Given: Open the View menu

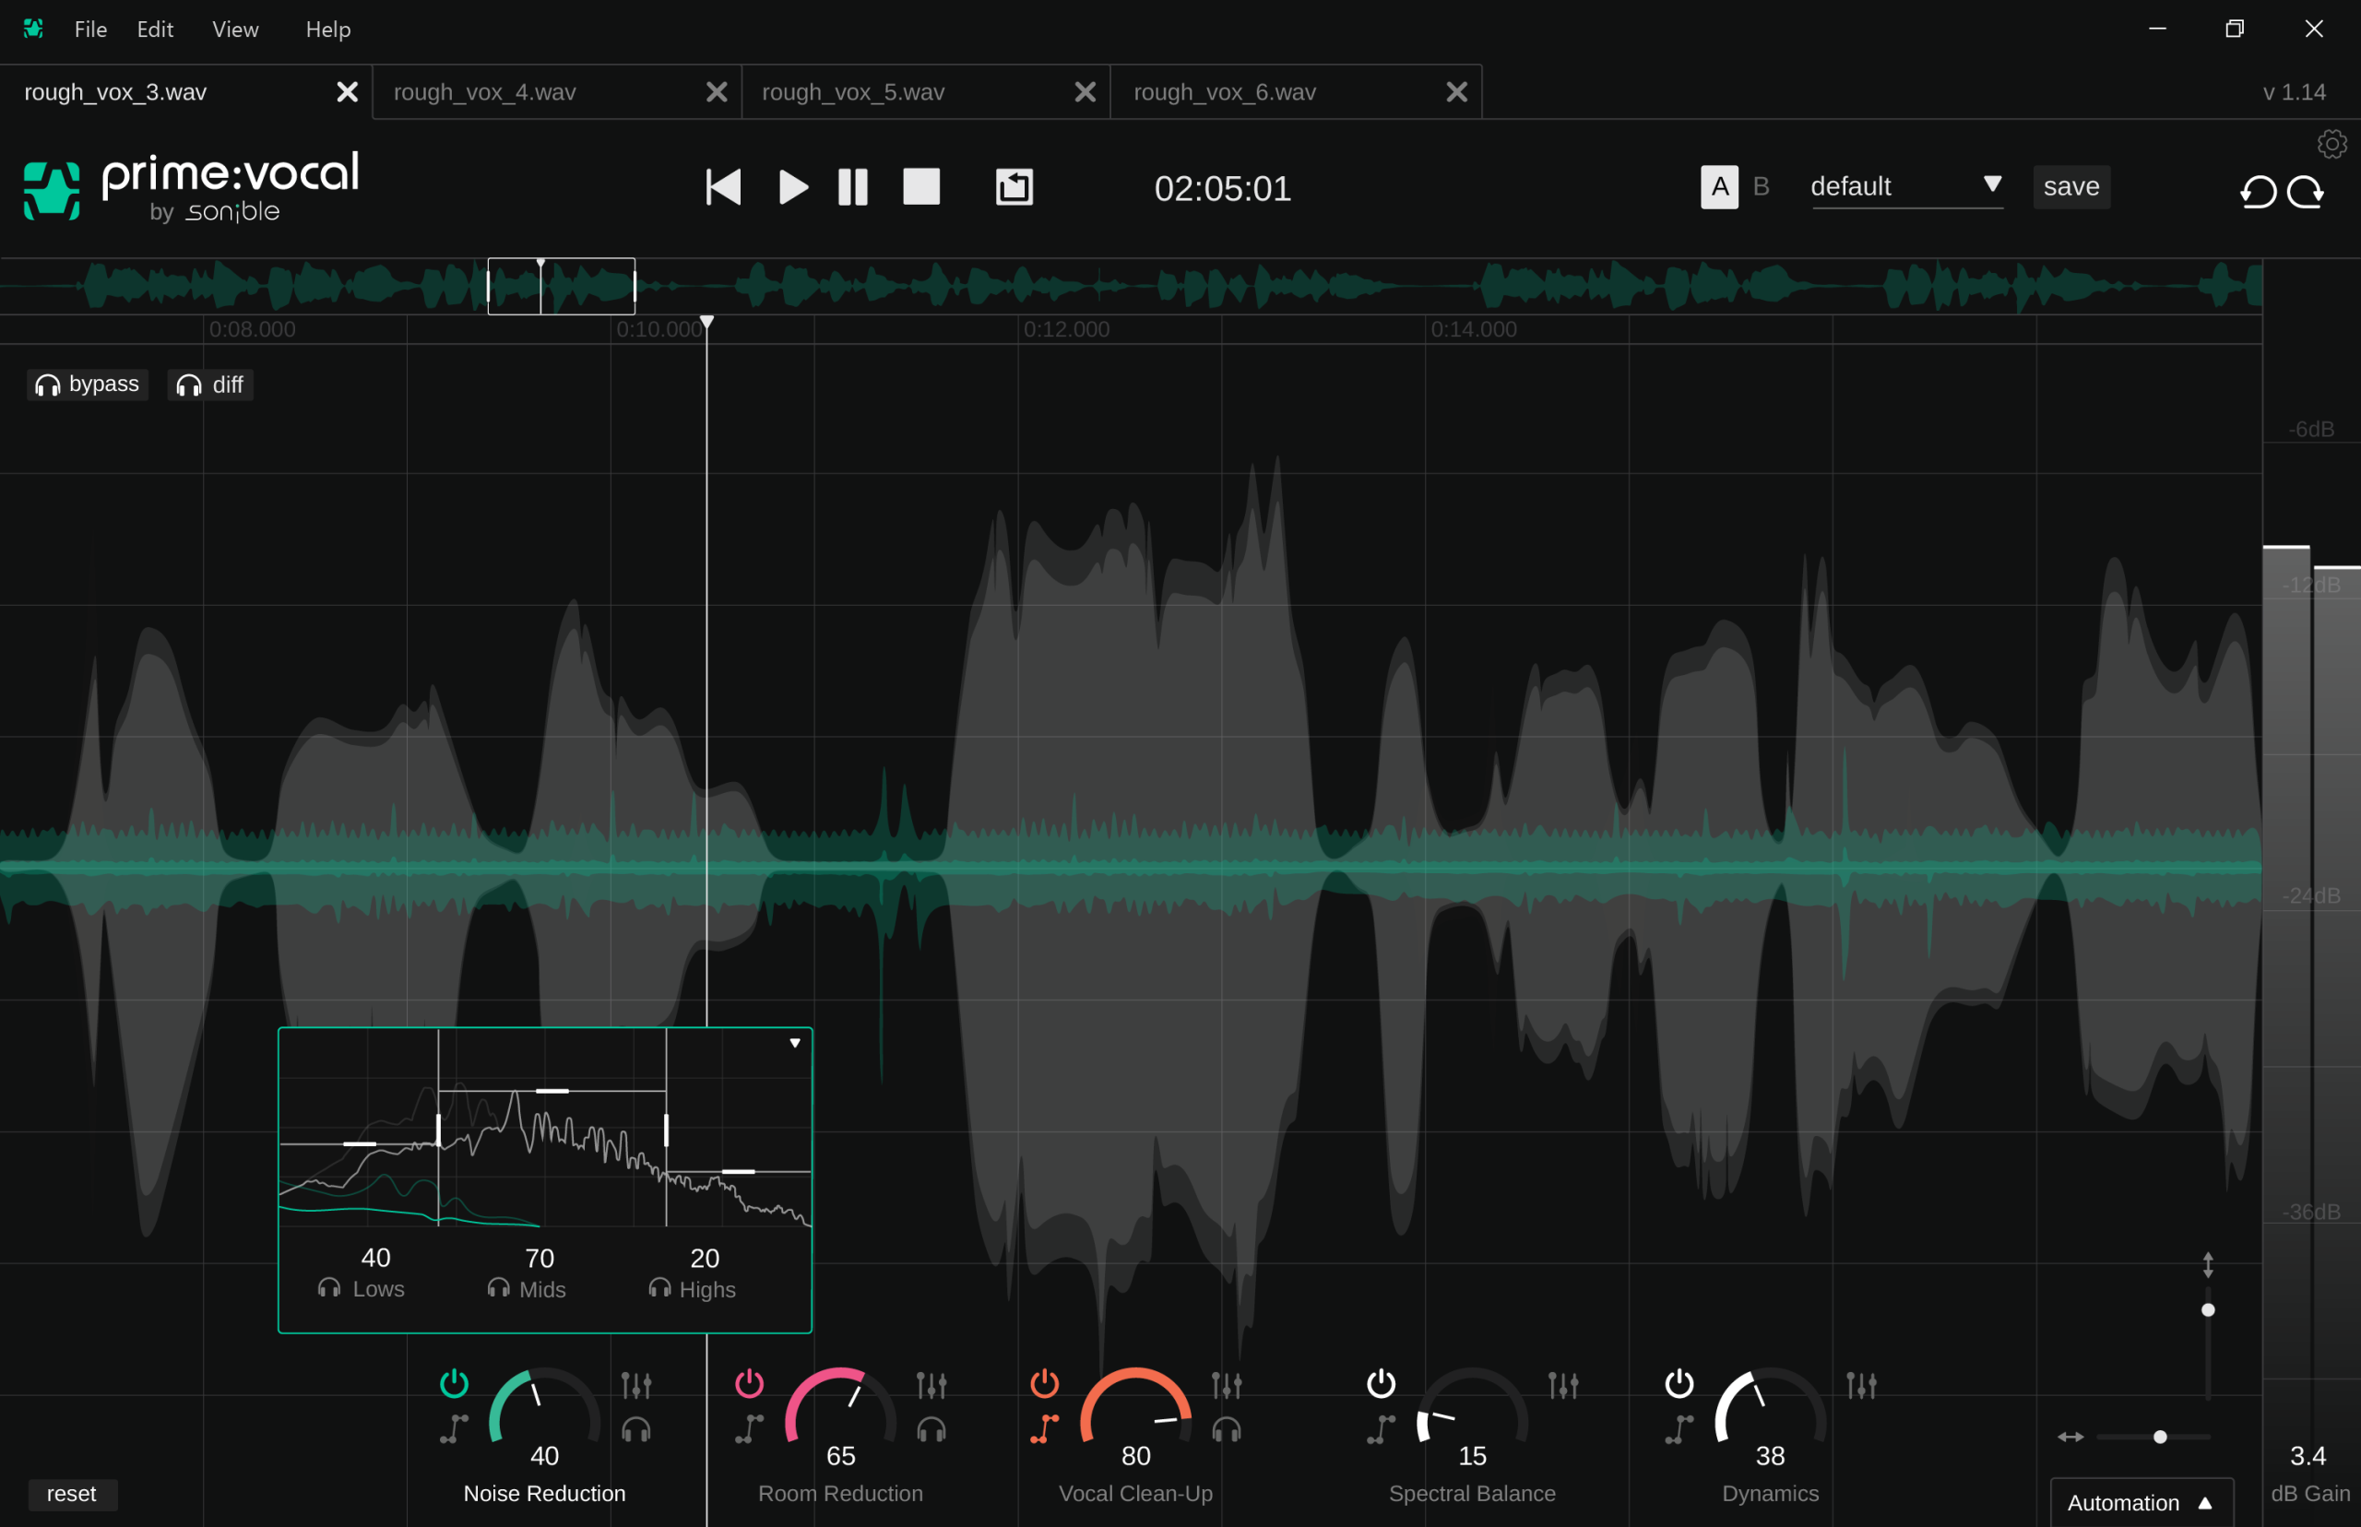Looking at the screenshot, I should [234, 29].
